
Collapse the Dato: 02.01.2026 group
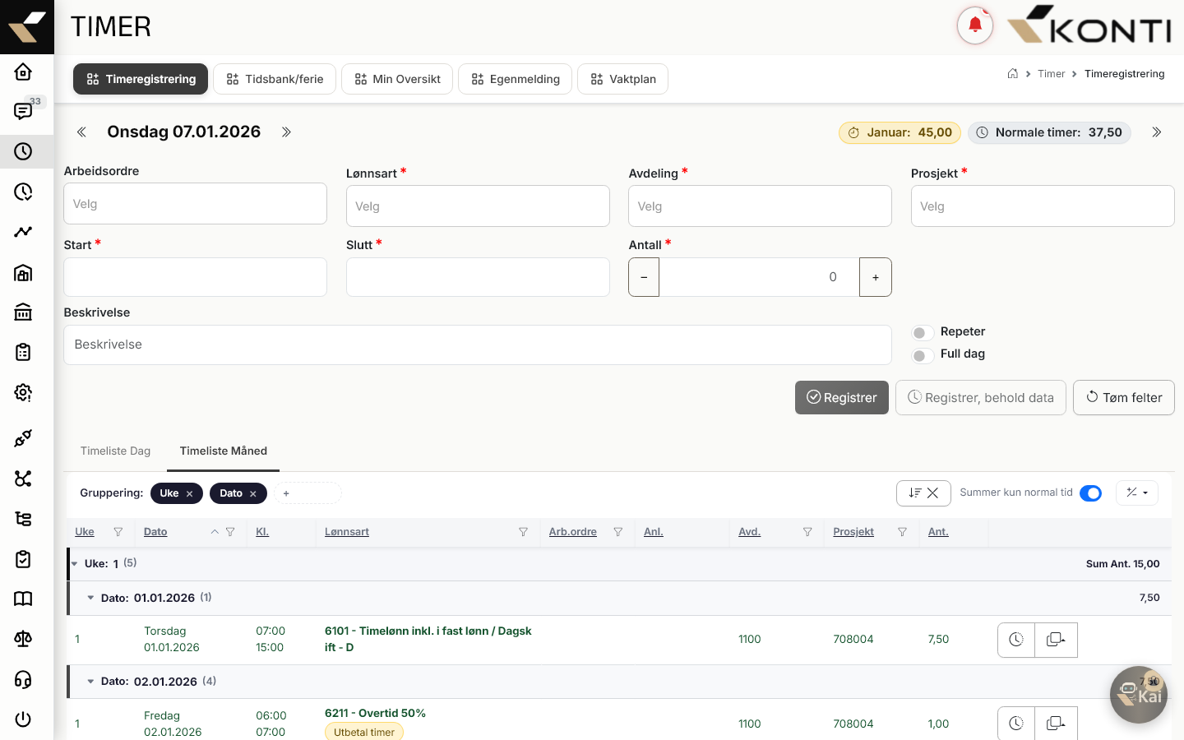pyautogui.click(x=90, y=682)
